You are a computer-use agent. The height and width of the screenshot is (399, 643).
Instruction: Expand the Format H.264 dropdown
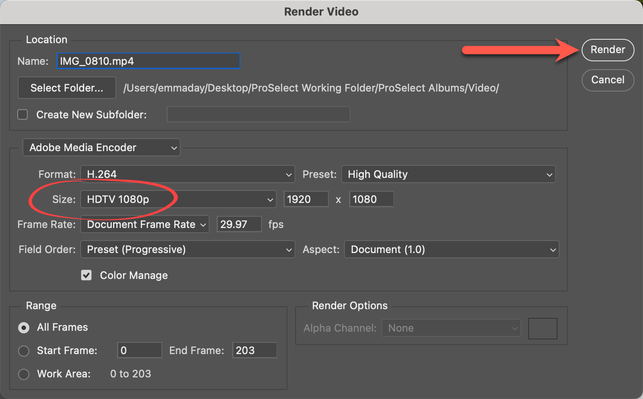pos(188,174)
